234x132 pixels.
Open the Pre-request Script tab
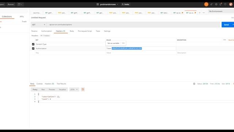point(85,31)
